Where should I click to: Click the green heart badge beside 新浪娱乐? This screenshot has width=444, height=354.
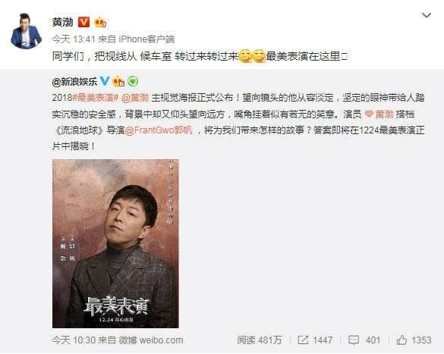point(133,81)
